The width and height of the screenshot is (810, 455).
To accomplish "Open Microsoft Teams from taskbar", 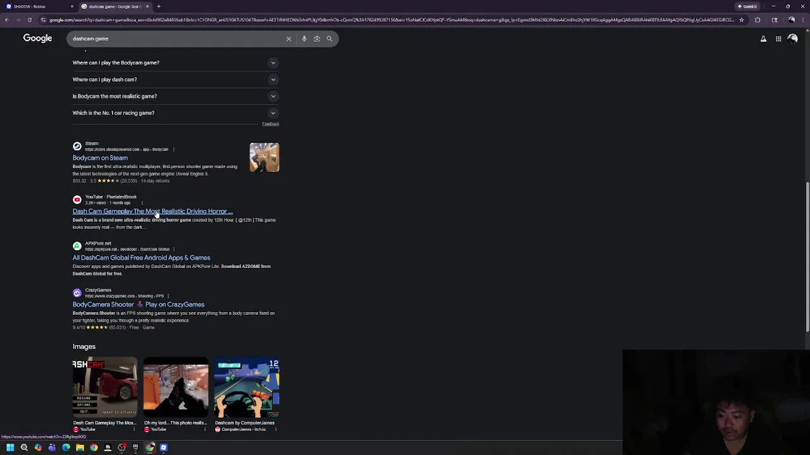I will [x=52, y=447].
